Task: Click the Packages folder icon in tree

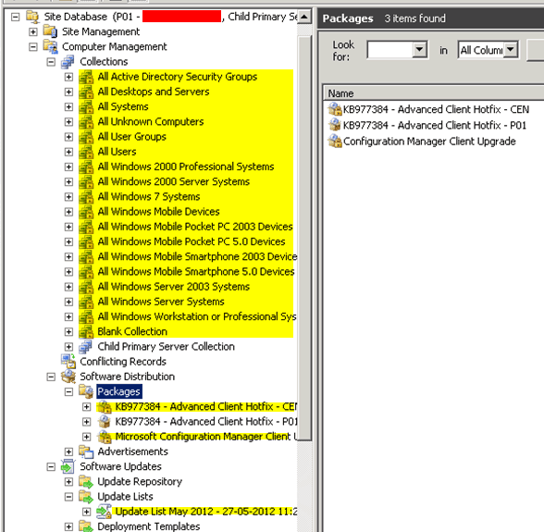Action: (86, 391)
